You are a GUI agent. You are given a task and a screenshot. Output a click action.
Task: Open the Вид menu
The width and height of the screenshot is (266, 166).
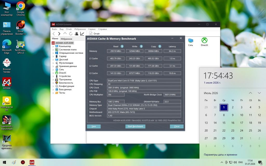pyautogui.click(x=62, y=29)
